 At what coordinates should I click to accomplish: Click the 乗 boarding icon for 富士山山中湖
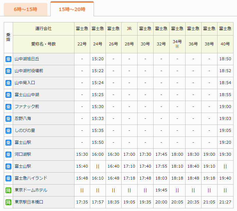pos(8,95)
